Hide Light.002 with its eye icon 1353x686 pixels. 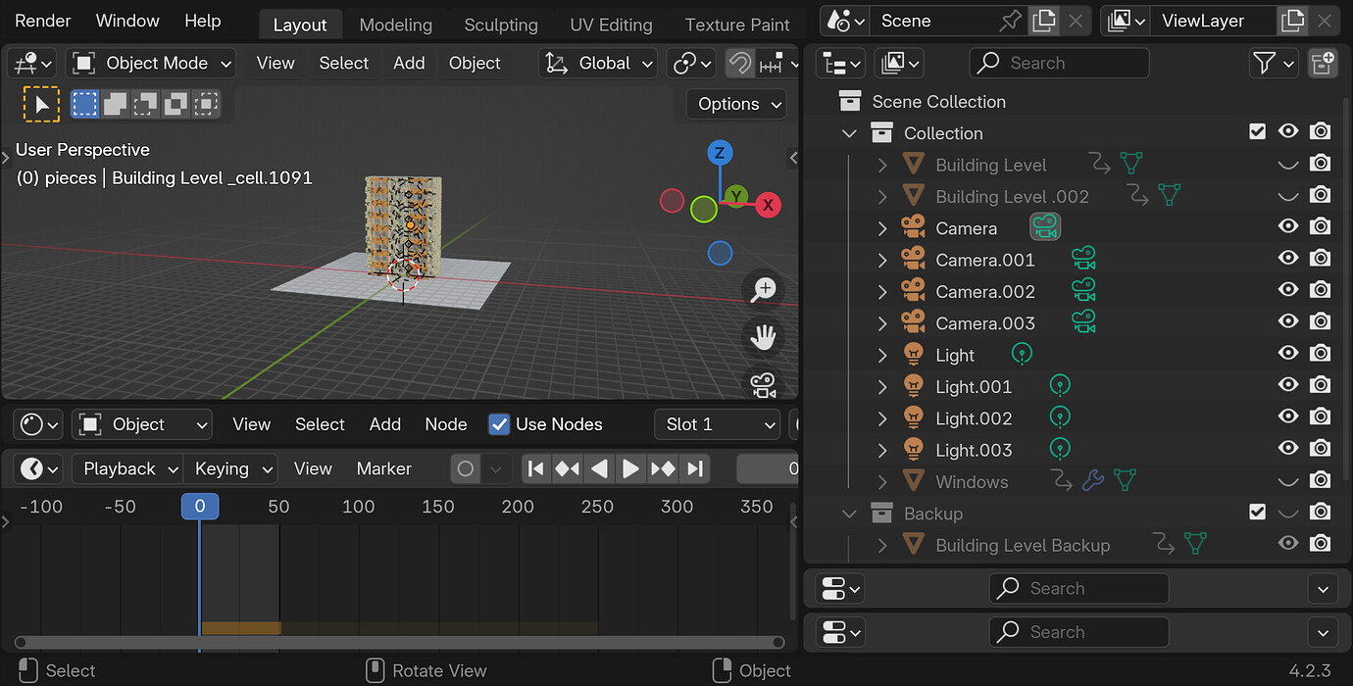[1288, 416]
